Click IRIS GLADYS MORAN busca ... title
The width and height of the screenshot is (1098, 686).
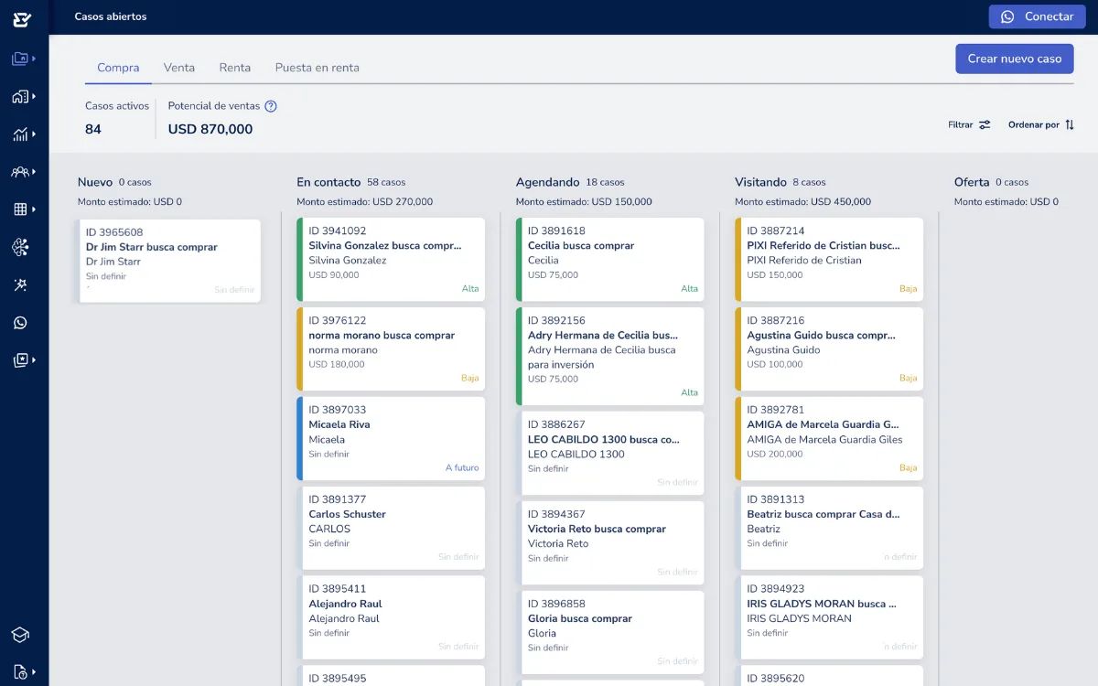pyautogui.click(x=822, y=604)
